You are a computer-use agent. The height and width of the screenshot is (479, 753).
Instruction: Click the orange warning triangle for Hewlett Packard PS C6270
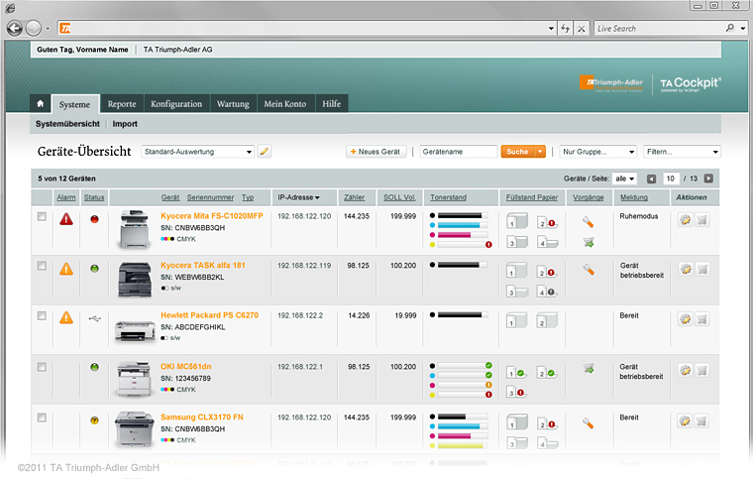tap(66, 317)
